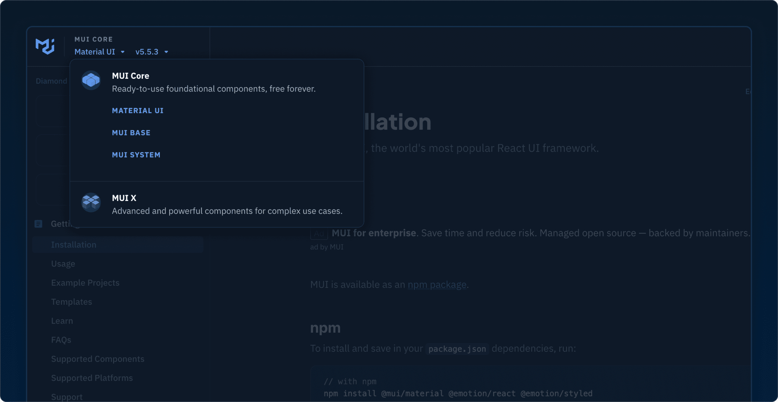The image size is (778, 402).
Task: Open the Supported Platforms page
Action: pyautogui.click(x=92, y=378)
